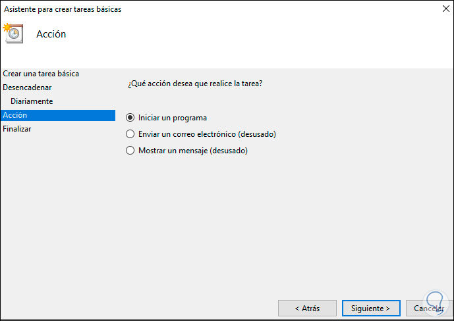This screenshot has width=454, height=321.
Task: Pick the 'Mostrar un mensaje' radio button
Action: (130, 151)
